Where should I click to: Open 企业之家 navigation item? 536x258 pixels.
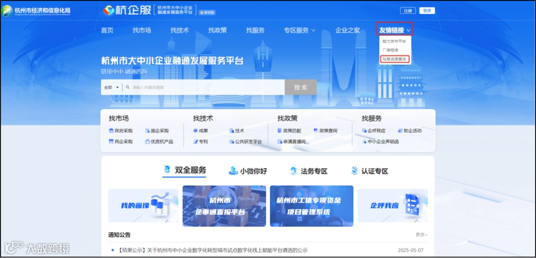click(x=347, y=30)
